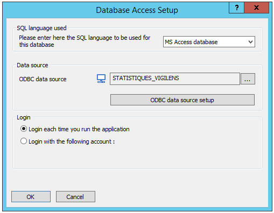Open the MS Access database combo box
The height and width of the screenshot is (213, 274).
click(x=209, y=42)
